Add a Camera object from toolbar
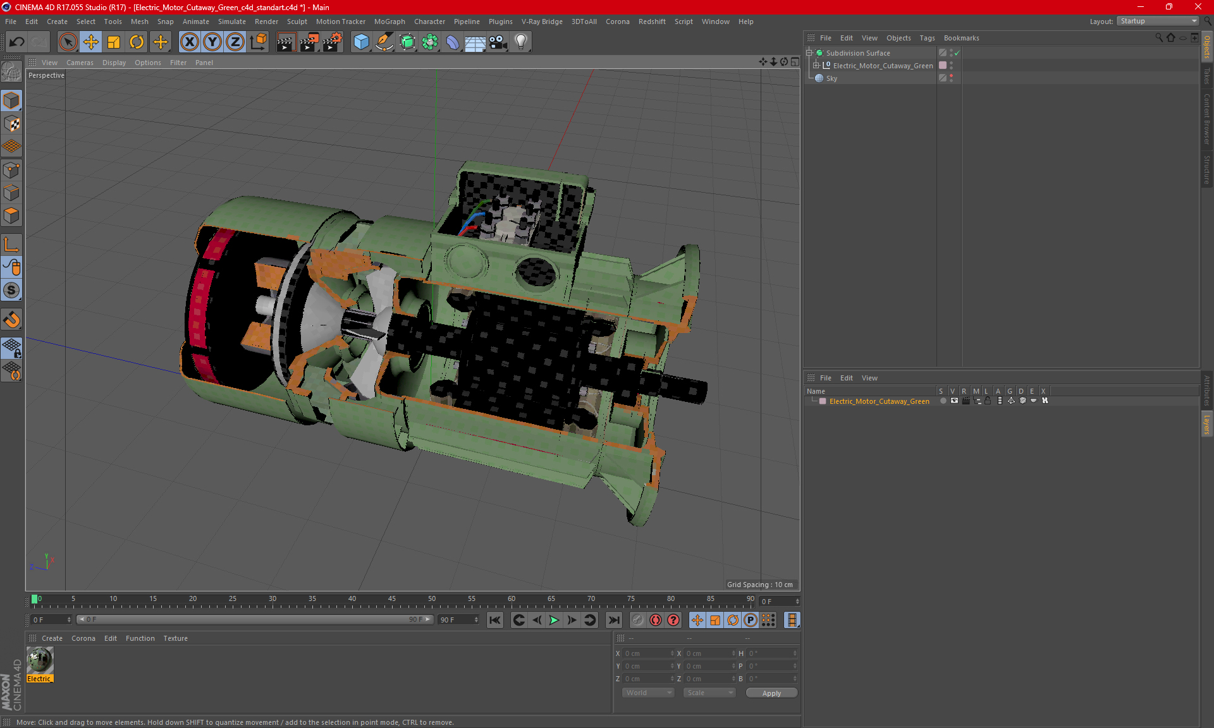Screen dimensions: 1214x728 498,42
